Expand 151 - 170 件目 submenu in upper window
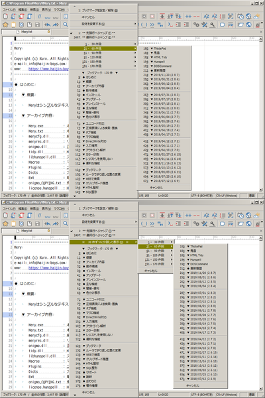The height and width of the screenshot is (398, 265). (104, 66)
